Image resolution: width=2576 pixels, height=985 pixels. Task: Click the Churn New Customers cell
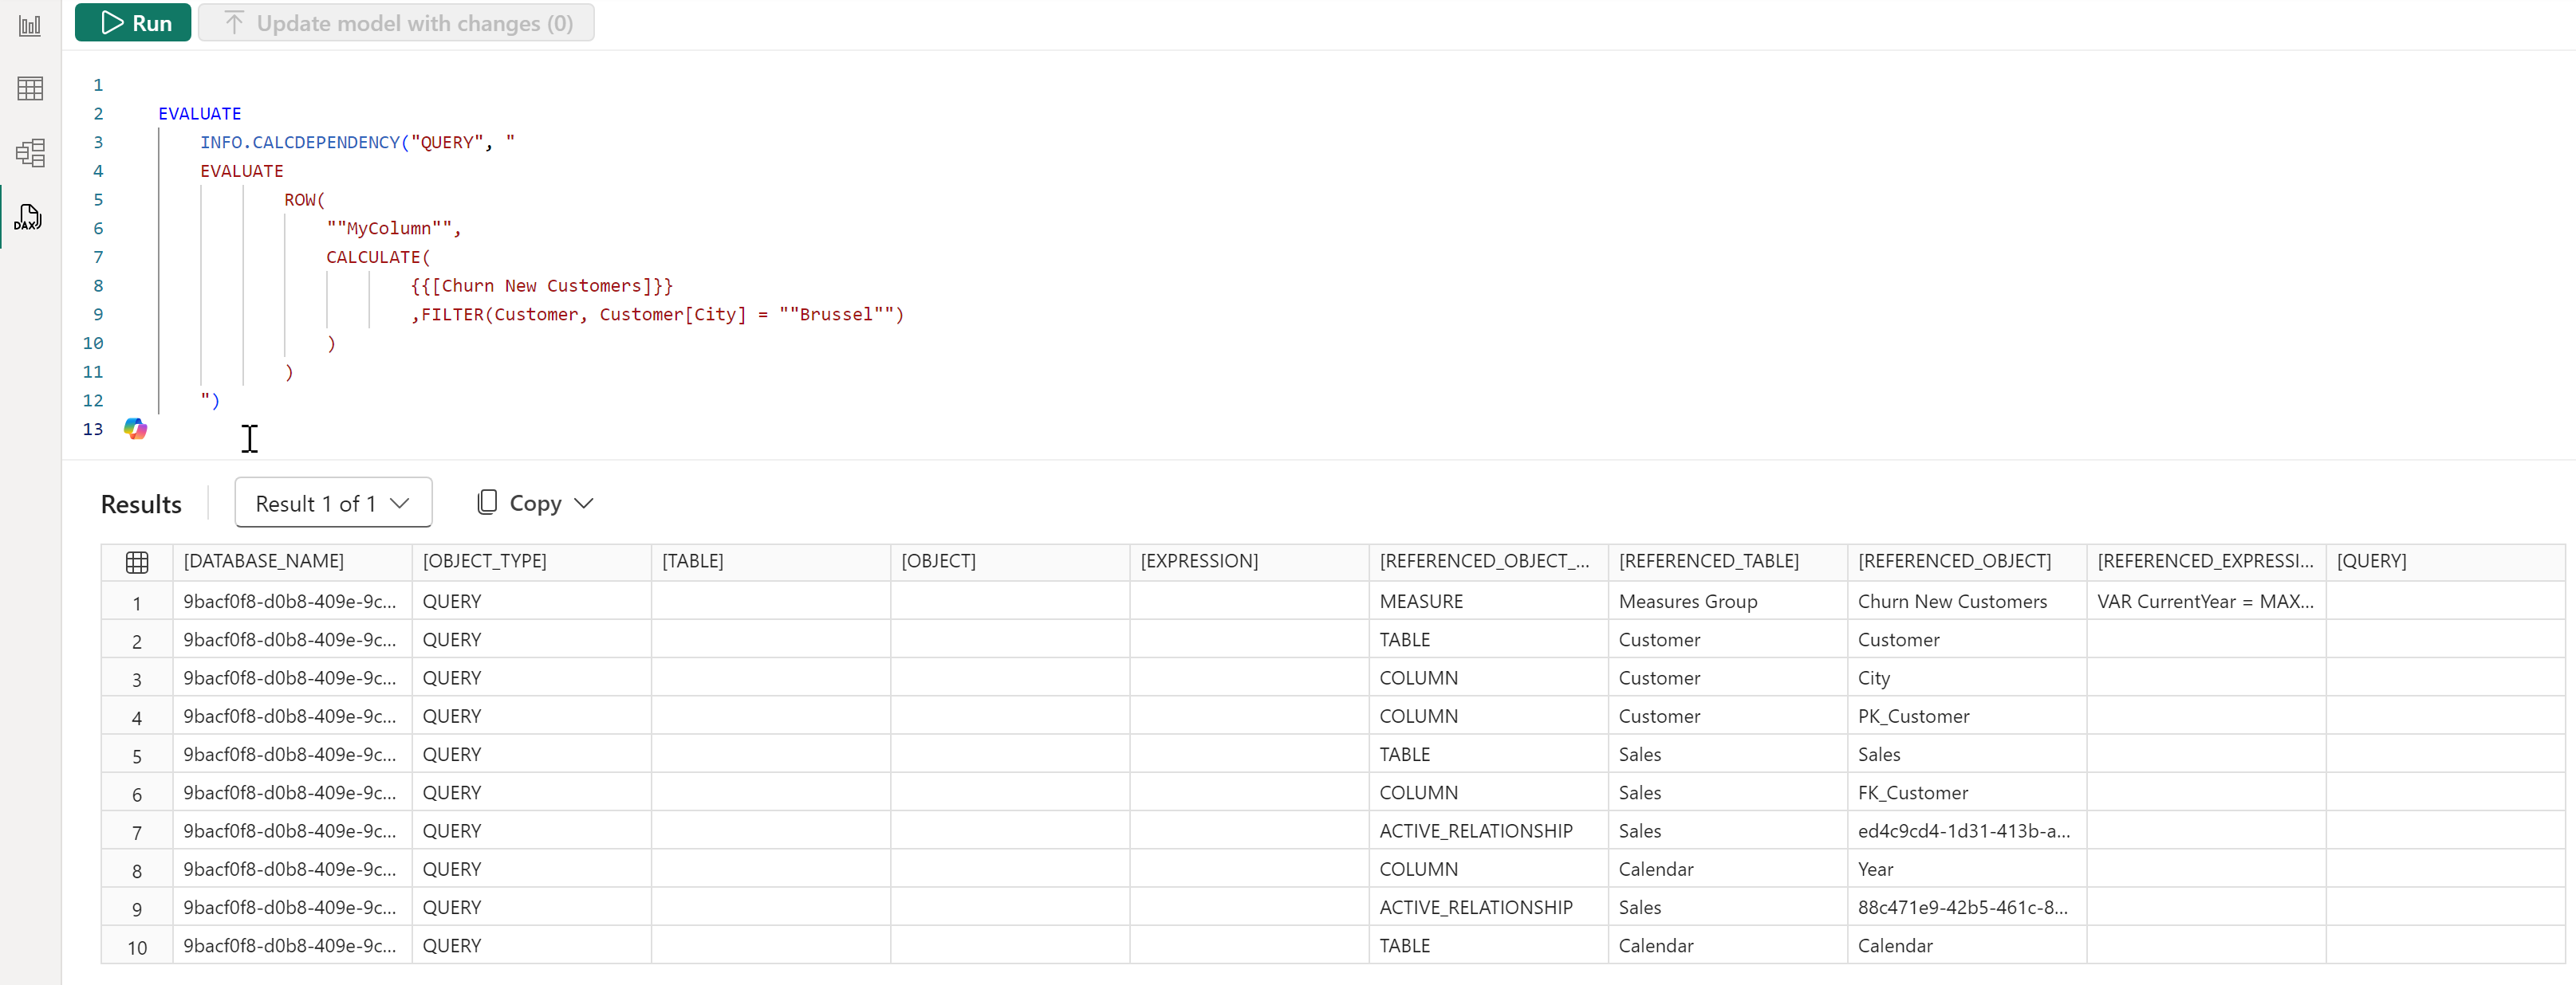(1967, 602)
